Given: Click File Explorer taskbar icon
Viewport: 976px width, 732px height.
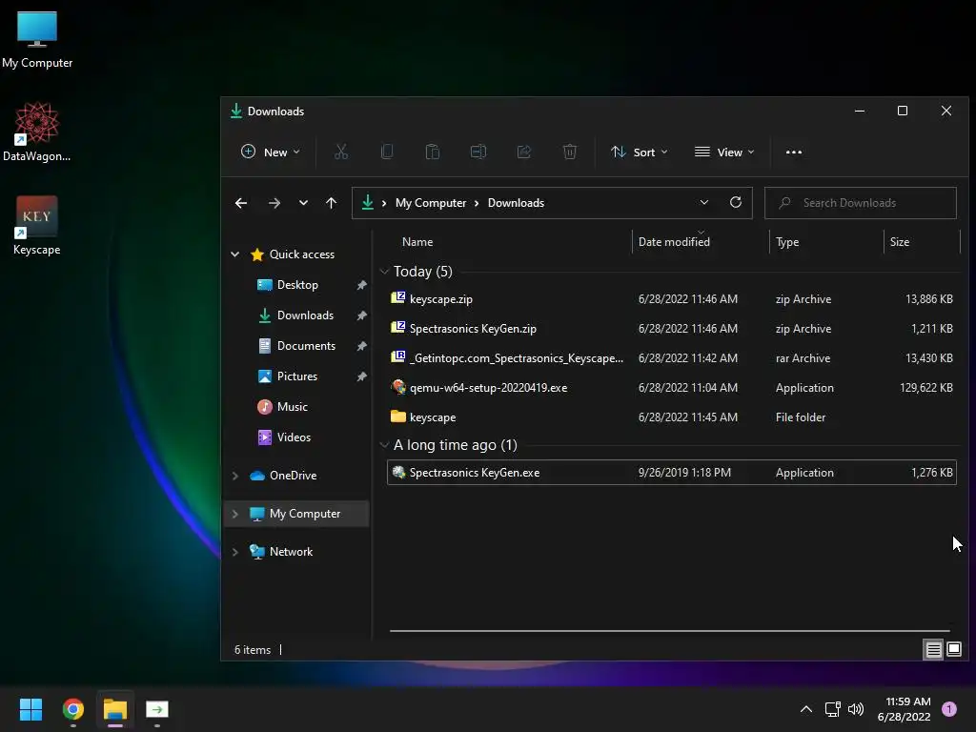Looking at the screenshot, I should [x=115, y=709].
